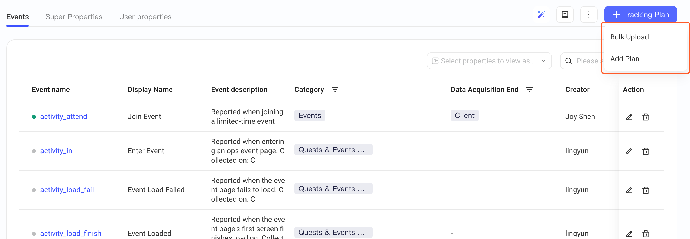Switch to User properties tab
Image resolution: width=690 pixels, height=239 pixels.
[x=145, y=17]
